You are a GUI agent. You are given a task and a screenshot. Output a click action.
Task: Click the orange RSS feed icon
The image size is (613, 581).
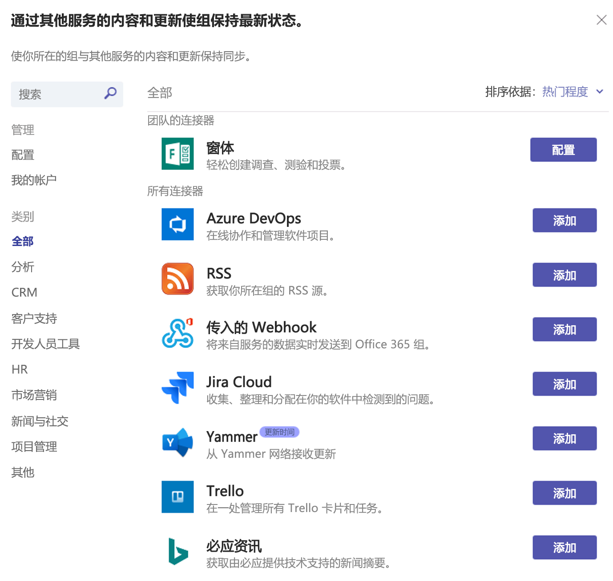point(177,279)
